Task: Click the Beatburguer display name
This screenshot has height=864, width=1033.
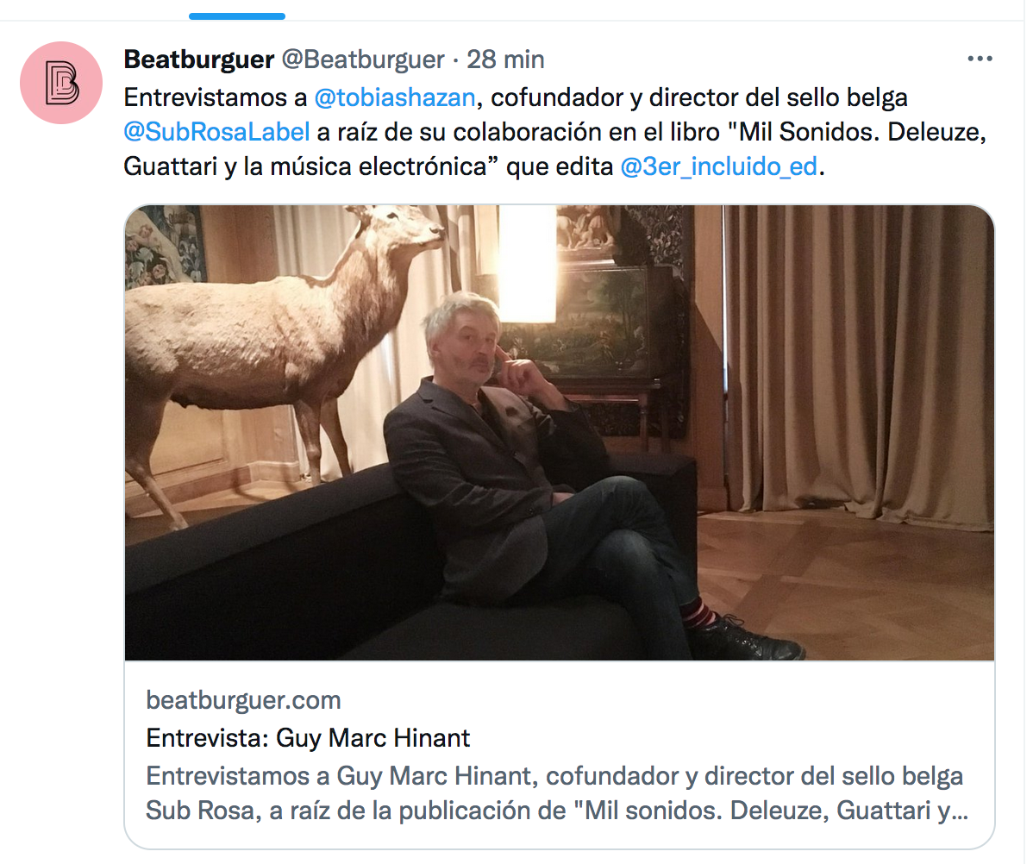Action: [x=199, y=59]
